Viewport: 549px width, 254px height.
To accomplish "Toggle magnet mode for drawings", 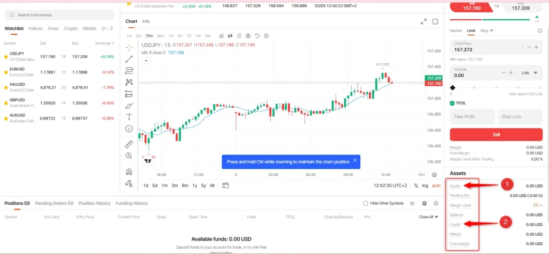I will 129,171.
